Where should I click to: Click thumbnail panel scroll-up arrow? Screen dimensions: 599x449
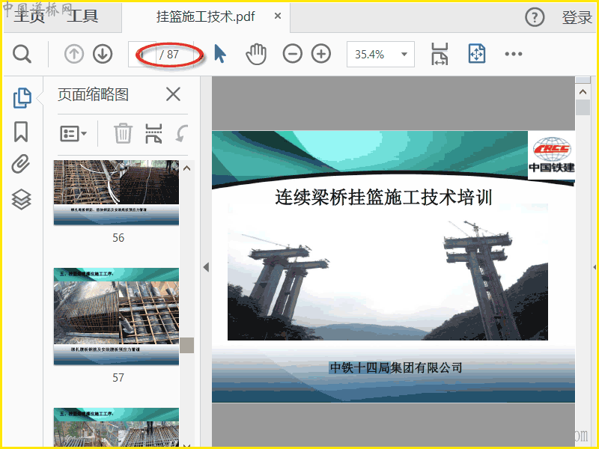(x=186, y=168)
